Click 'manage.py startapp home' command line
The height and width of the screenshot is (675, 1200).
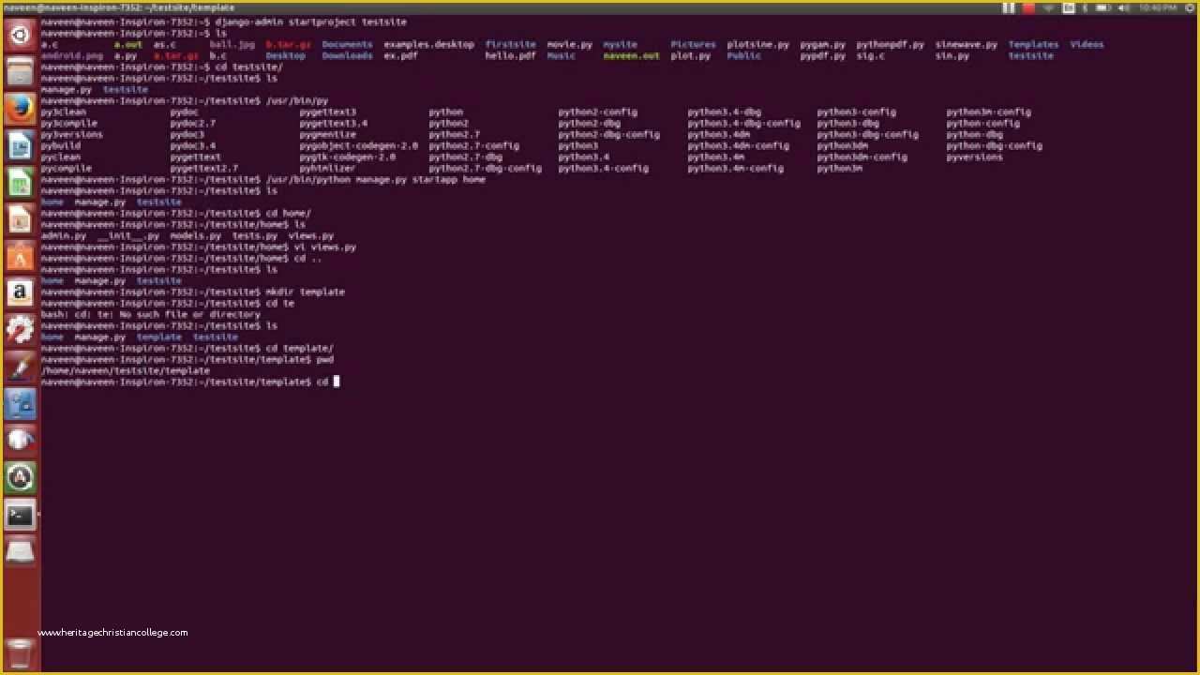click(x=376, y=179)
